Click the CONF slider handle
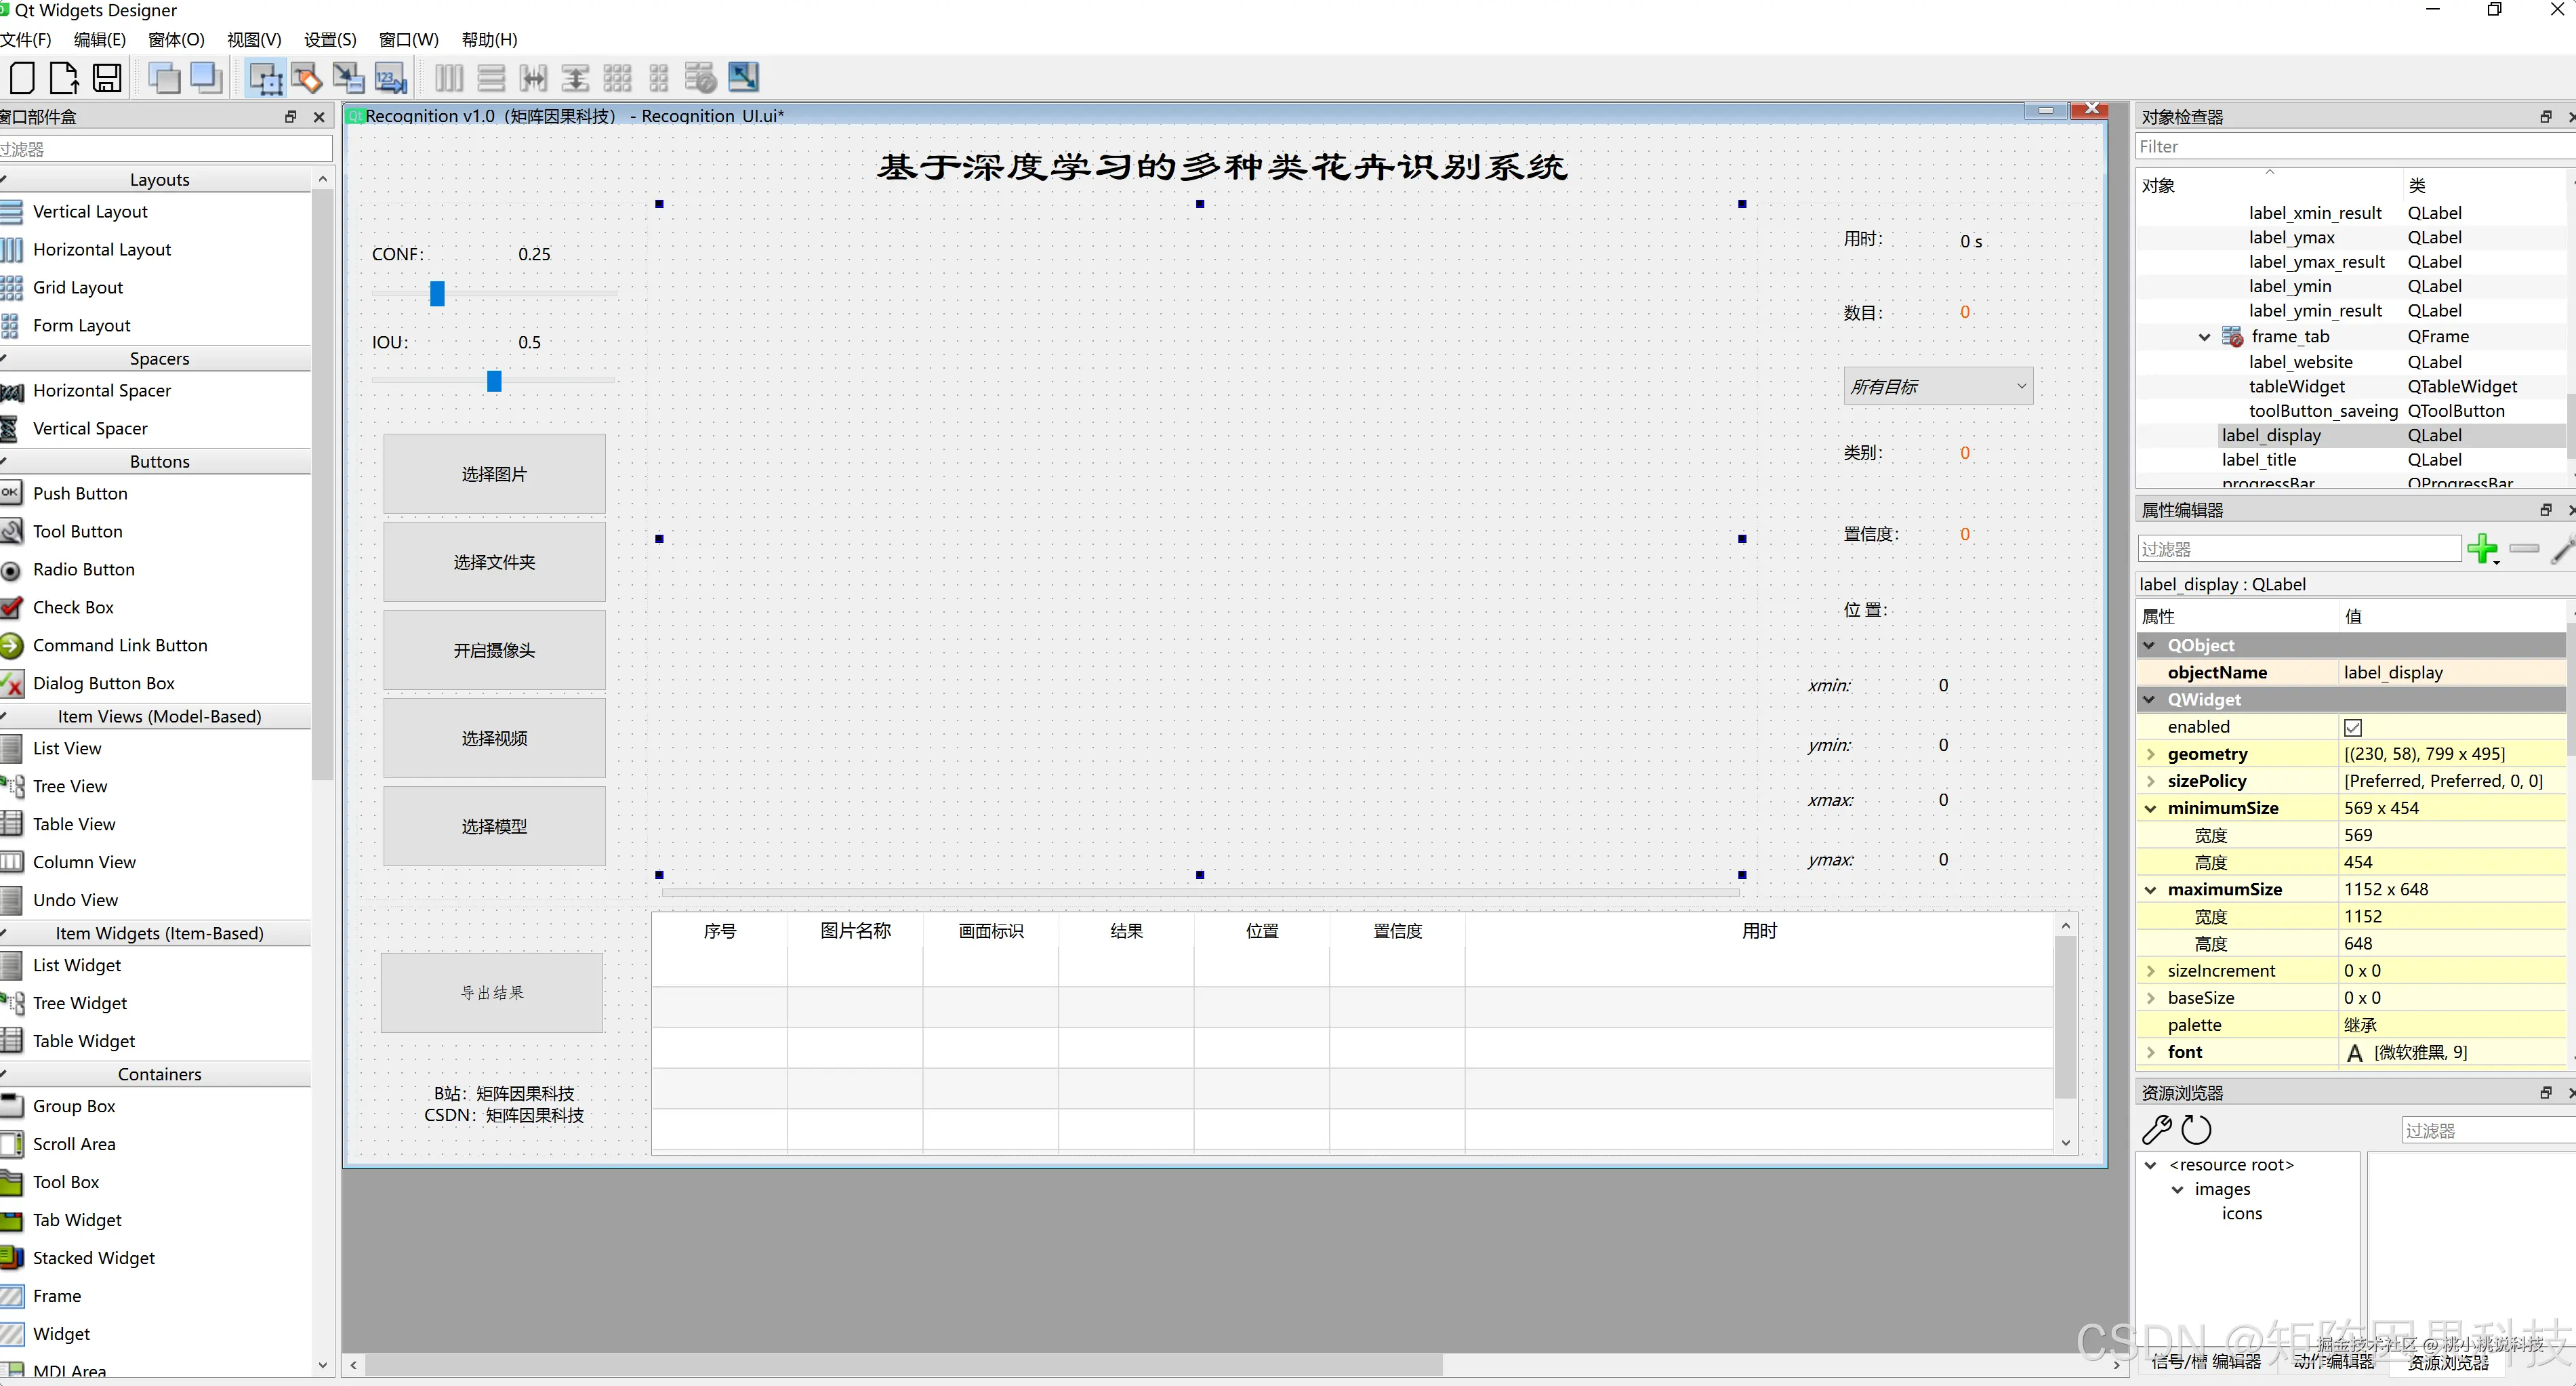The image size is (2576, 1386). pyautogui.click(x=437, y=293)
